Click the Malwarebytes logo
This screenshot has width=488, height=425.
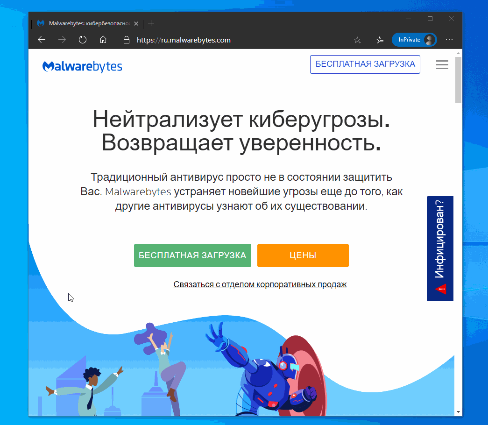82,66
